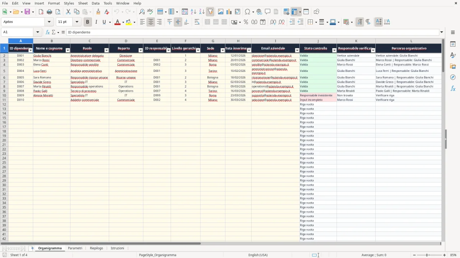
Task: Click the Cut scissors icon
Action: [68, 12]
